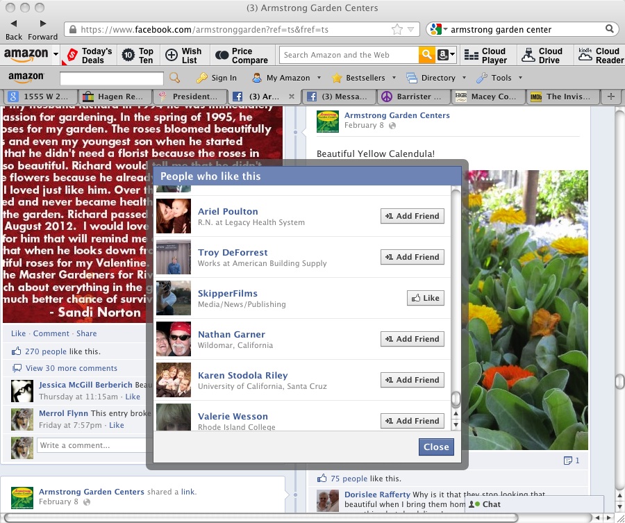Switch to the Macey Co... tab

pos(488,97)
